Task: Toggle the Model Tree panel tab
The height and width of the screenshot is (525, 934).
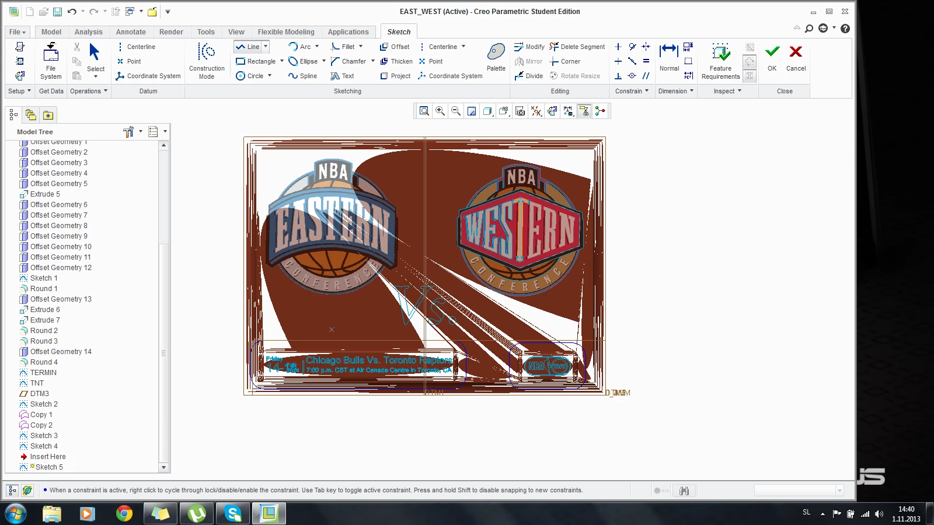Action: tap(13, 115)
